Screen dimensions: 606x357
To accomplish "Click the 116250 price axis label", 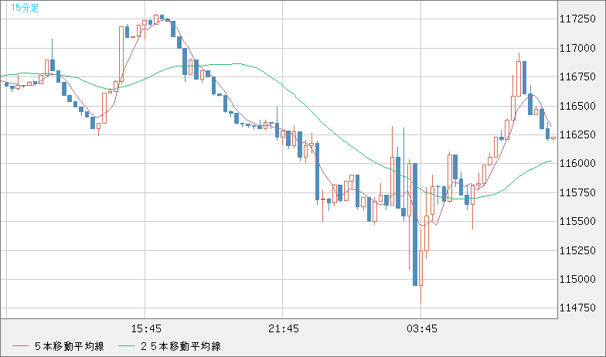I will pyautogui.click(x=577, y=134).
